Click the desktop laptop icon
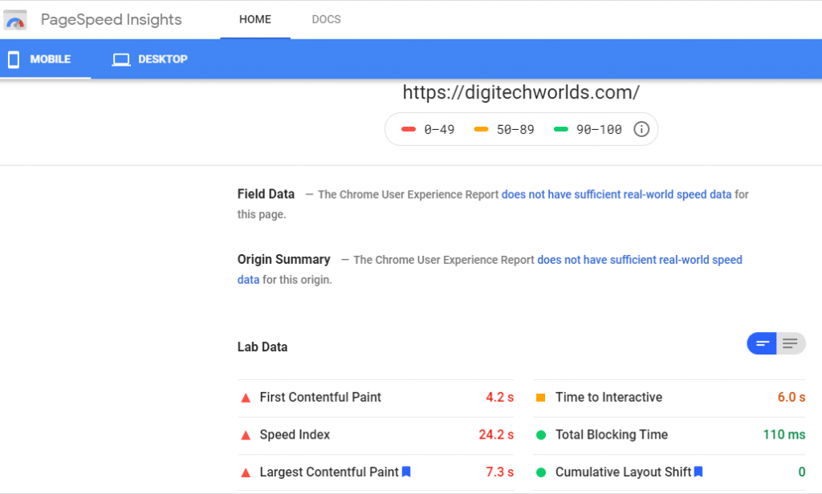Viewport: 822px width, 494px height. (x=121, y=59)
